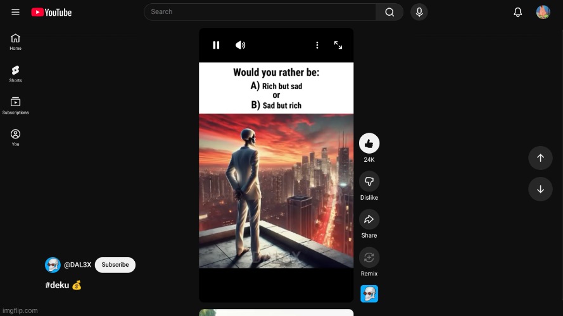Expand the Short to fullscreen
This screenshot has height=316, width=563.
click(338, 45)
